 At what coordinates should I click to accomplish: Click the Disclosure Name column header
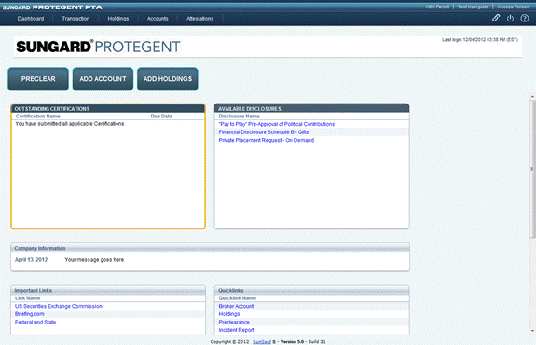tap(239, 117)
